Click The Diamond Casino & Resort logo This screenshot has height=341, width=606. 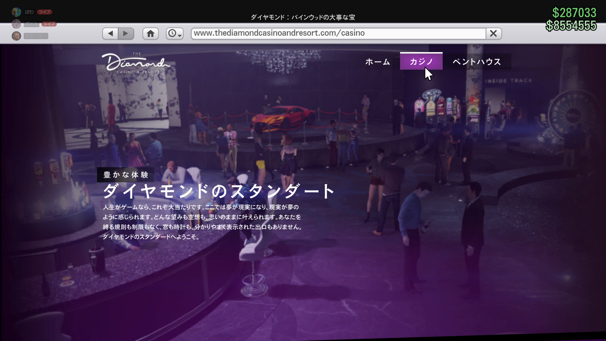coord(136,63)
